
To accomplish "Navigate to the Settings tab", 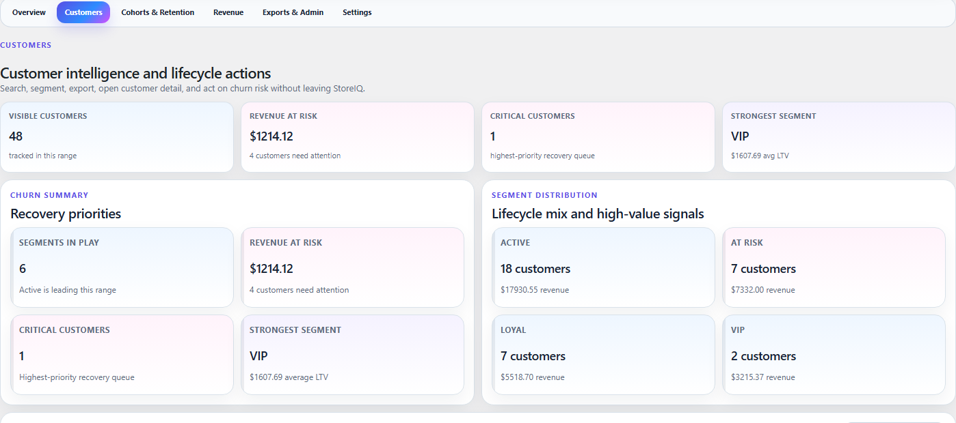I will 357,12.
